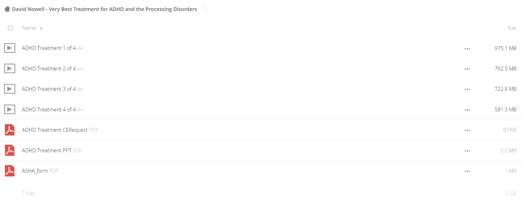The width and height of the screenshot is (524, 207).
Task: Open more options for ADHD Treatment 3 of 4.avi
Action: click(467, 89)
